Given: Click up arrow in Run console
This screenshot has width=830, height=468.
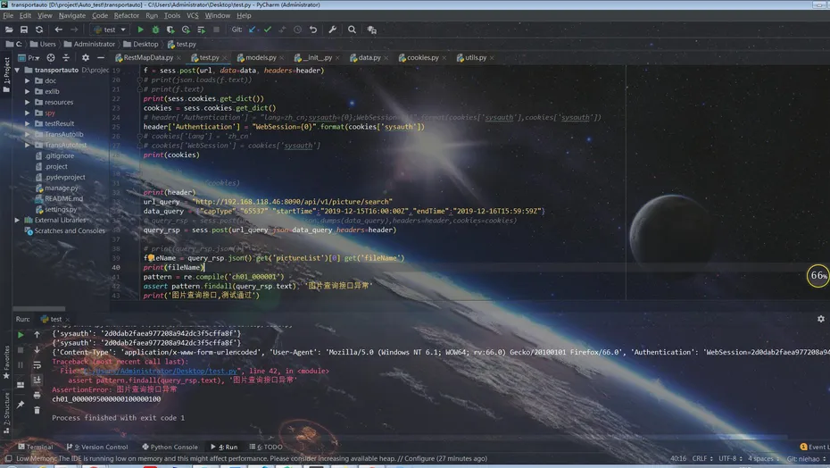Looking at the screenshot, I should [37, 334].
